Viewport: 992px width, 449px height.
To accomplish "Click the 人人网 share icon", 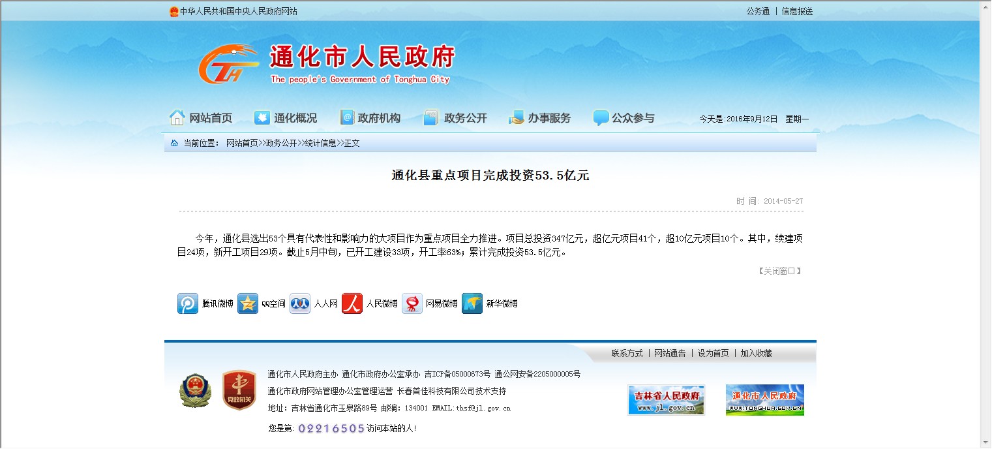I will click(300, 303).
